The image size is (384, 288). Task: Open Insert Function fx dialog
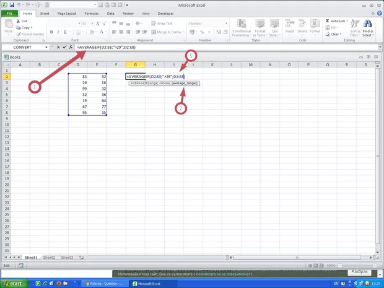[x=71, y=47]
